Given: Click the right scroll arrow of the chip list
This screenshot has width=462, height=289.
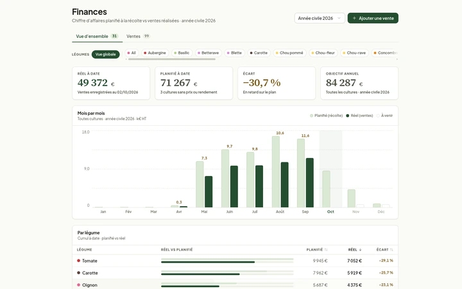Looking at the screenshot, I should point(397,59).
